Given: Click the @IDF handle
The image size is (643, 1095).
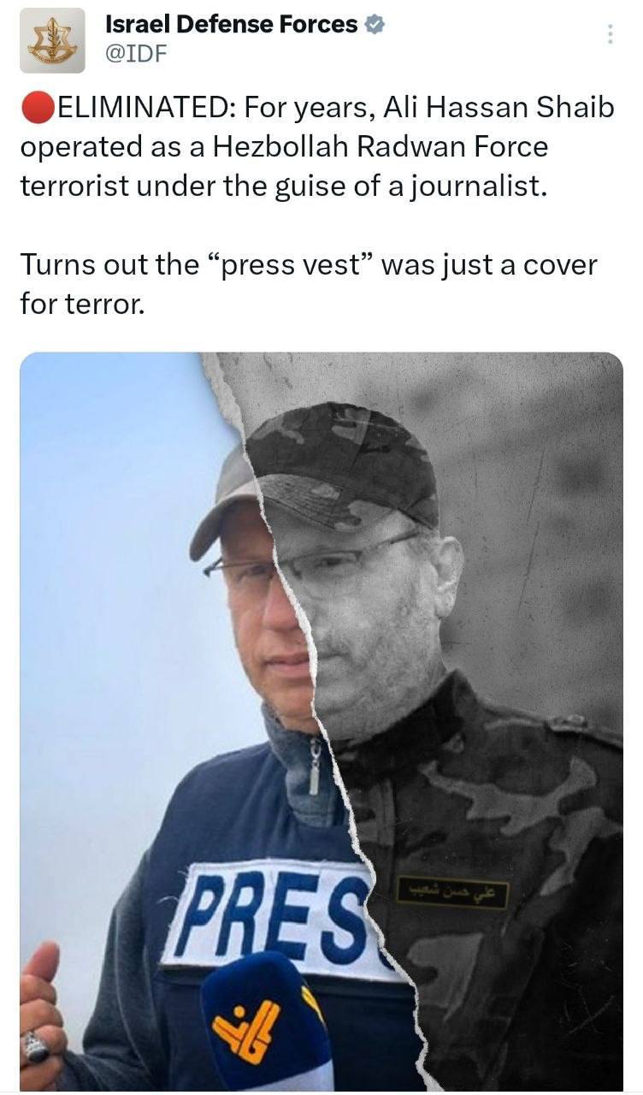Looking at the screenshot, I should (x=136, y=53).
